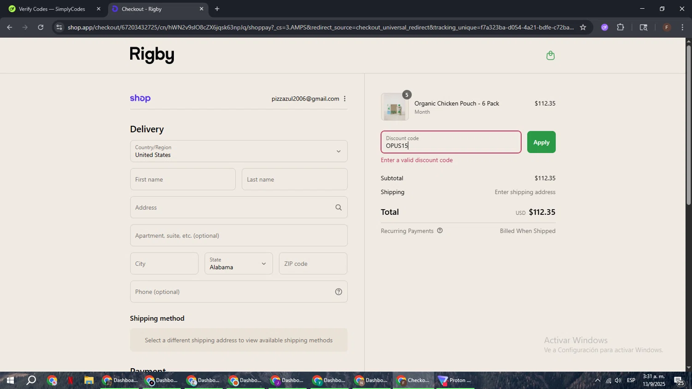Show hidden system tray icons

(x=597, y=381)
